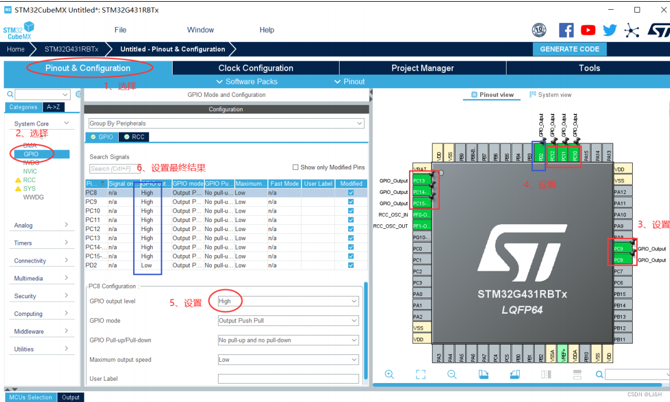Switch to the Clock Configuration tab
The width and height of the screenshot is (670, 402).
(x=255, y=68)
